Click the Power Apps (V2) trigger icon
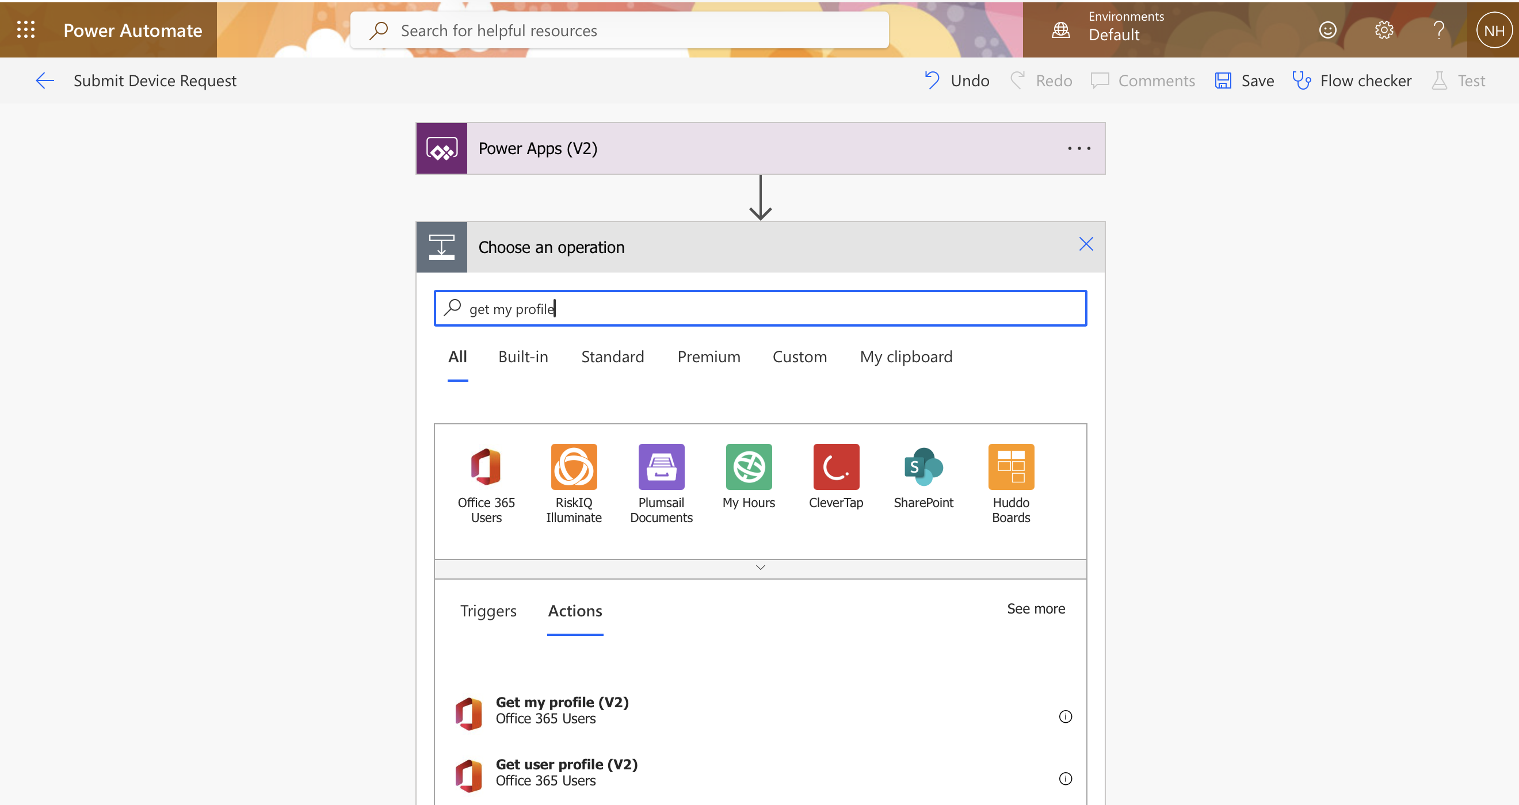 tap(442, 148)
